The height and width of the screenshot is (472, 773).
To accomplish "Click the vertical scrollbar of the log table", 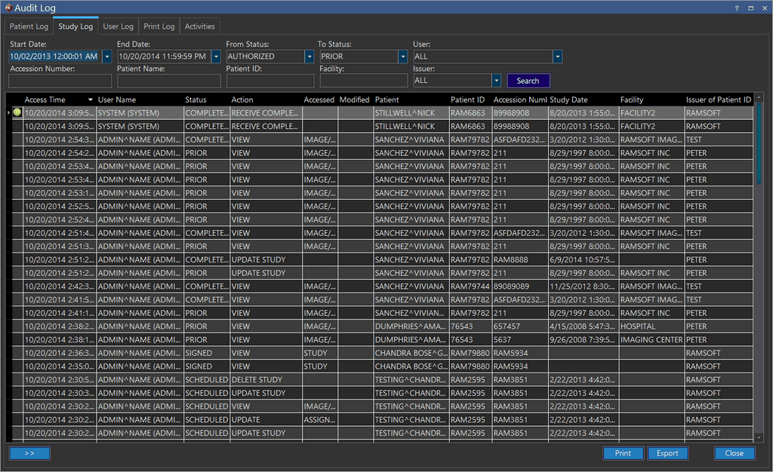I will coord(759,143).
